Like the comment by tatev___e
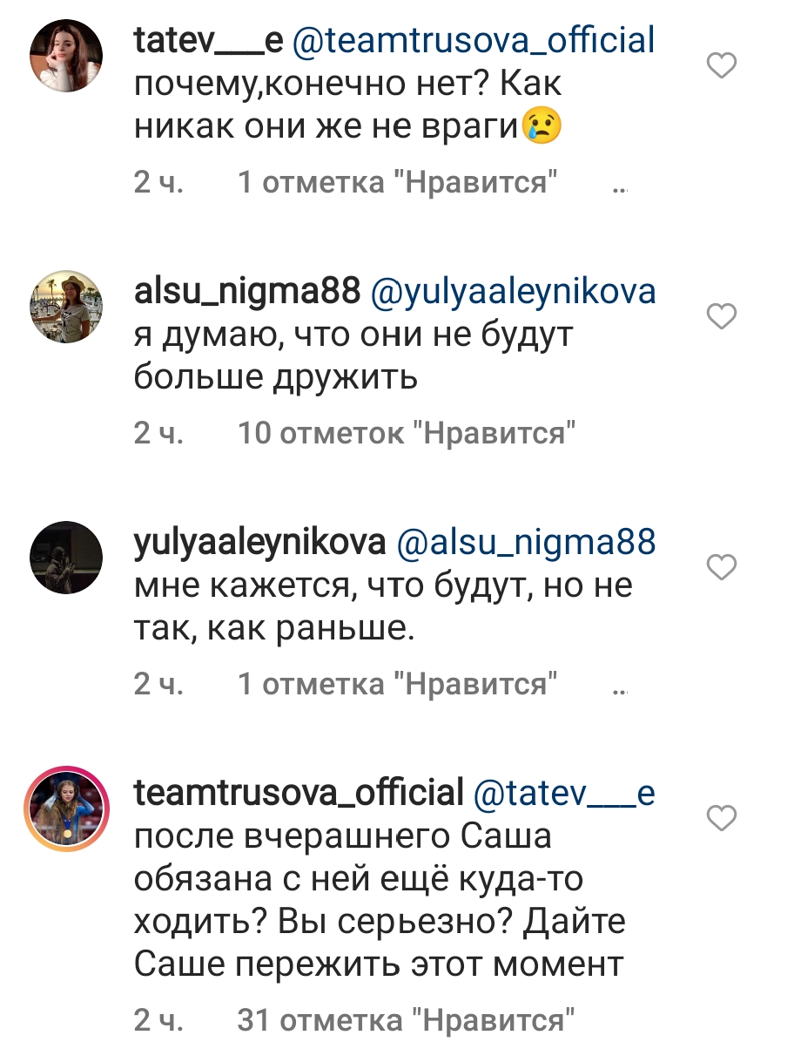This screenshot has width=794, height=1042. pos(722,65)
